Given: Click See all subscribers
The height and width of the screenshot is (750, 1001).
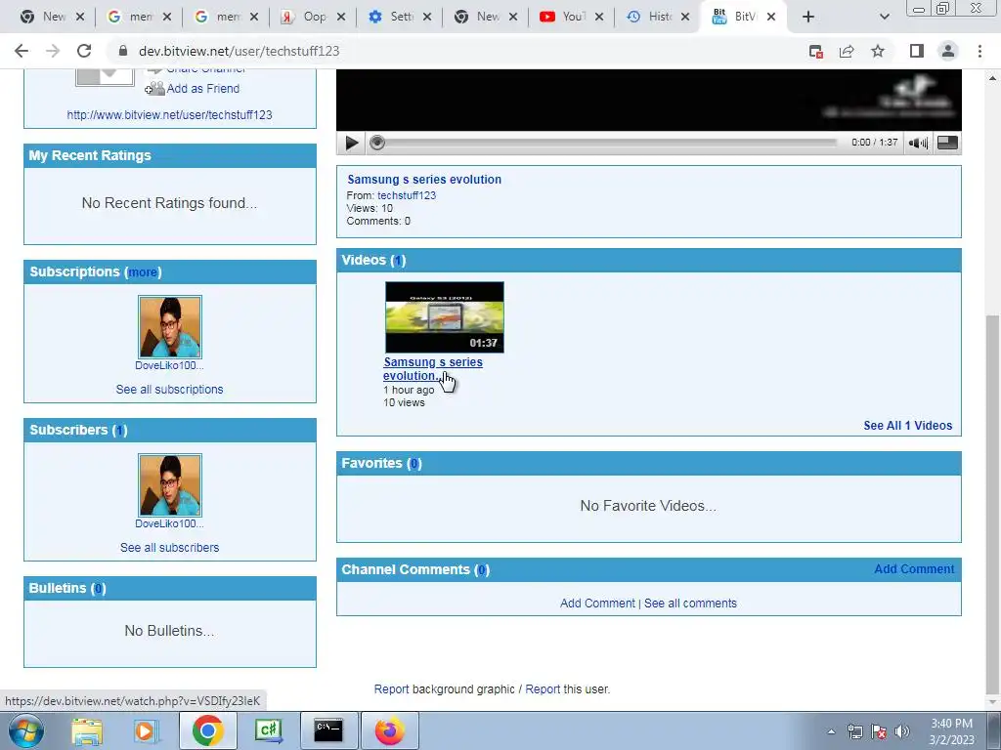Looking at the screenshot, I should 169,547.
